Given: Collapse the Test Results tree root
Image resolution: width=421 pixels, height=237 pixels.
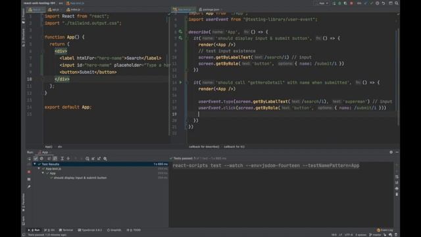Looking at the screenshot, I should (35, 164).
